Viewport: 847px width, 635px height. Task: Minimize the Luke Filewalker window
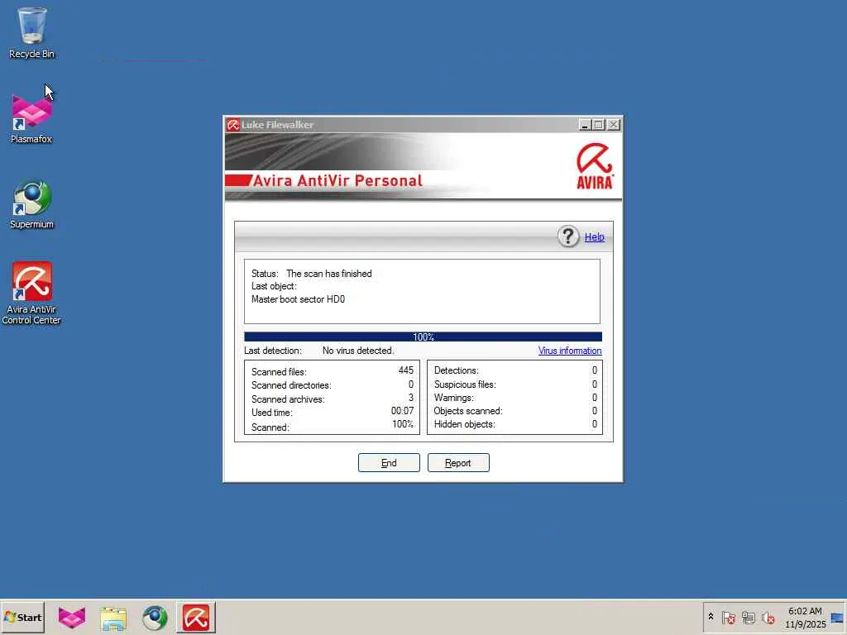585,125
